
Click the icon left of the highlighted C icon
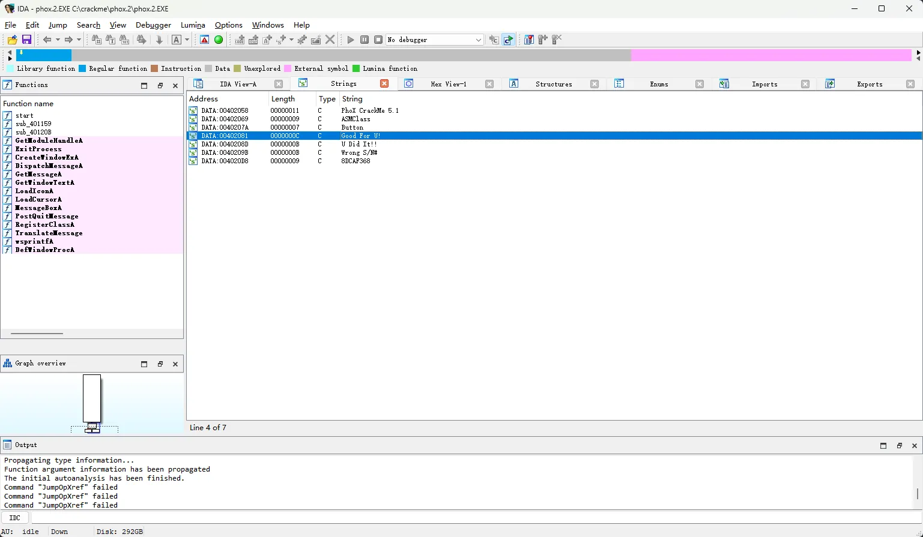[494, 40]
